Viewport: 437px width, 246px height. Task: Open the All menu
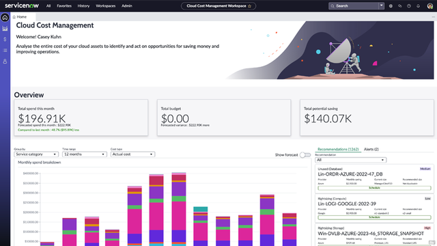coord(48,6)
